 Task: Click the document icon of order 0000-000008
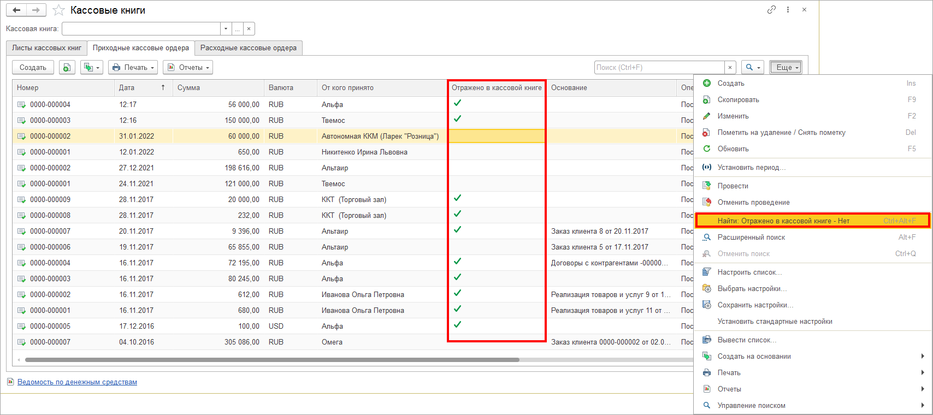22,215
